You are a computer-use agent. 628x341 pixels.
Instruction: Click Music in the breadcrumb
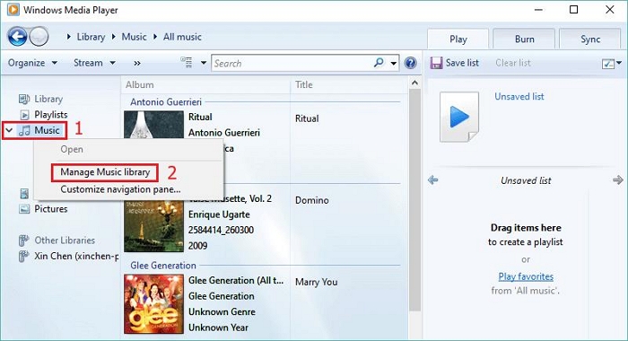tap(135, 37)
